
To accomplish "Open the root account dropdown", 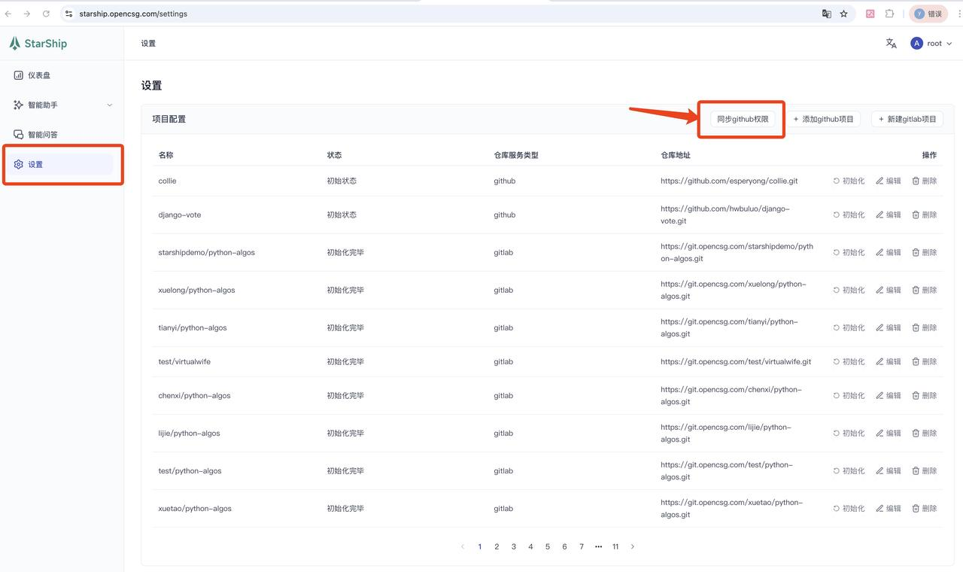I will coord(934,43).
